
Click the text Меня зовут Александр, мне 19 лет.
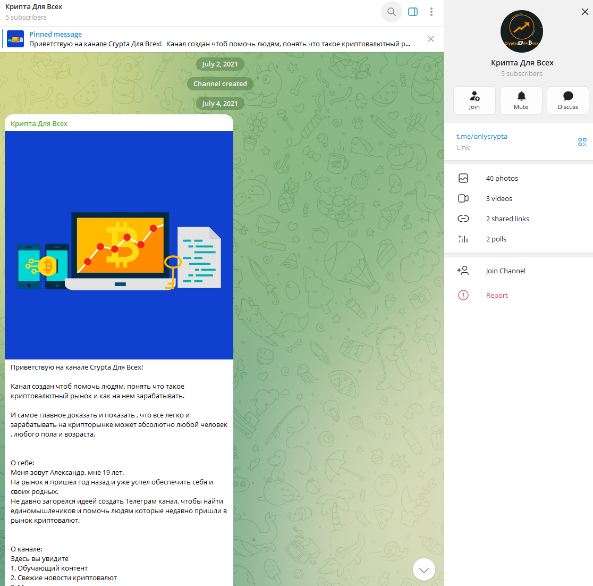[67, 472]
